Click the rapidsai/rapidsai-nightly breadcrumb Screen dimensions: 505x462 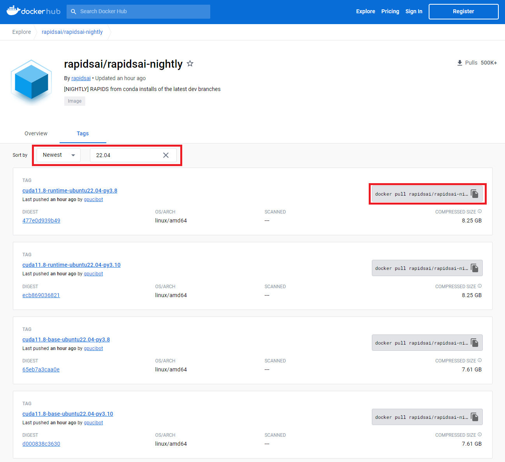[72, 32]
